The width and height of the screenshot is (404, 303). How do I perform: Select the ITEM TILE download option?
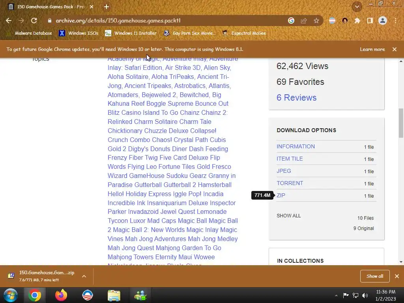point(290,159)
